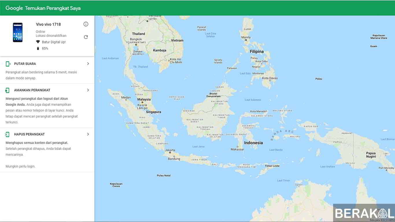Click the Makassar label on map
395x222 pixels.
click(x=237, y=149)
